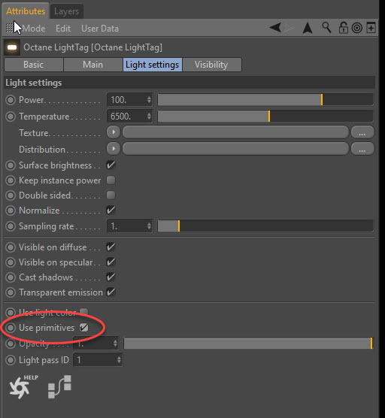Click Distribution browse ellipsis button
The image size is (385, 418).
tap(362, 149)
